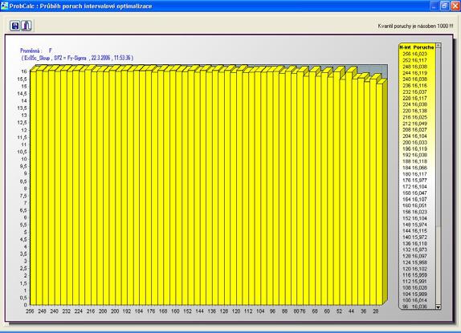Click the legend scrollbar track
Screen dimensions: 461x333
point(439,177)
